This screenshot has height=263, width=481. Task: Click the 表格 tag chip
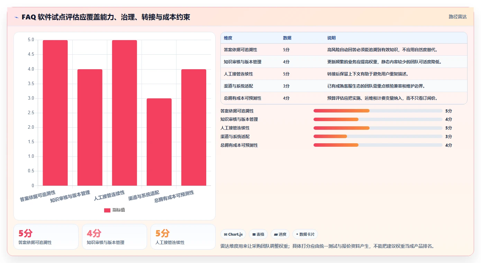[258, 234]
